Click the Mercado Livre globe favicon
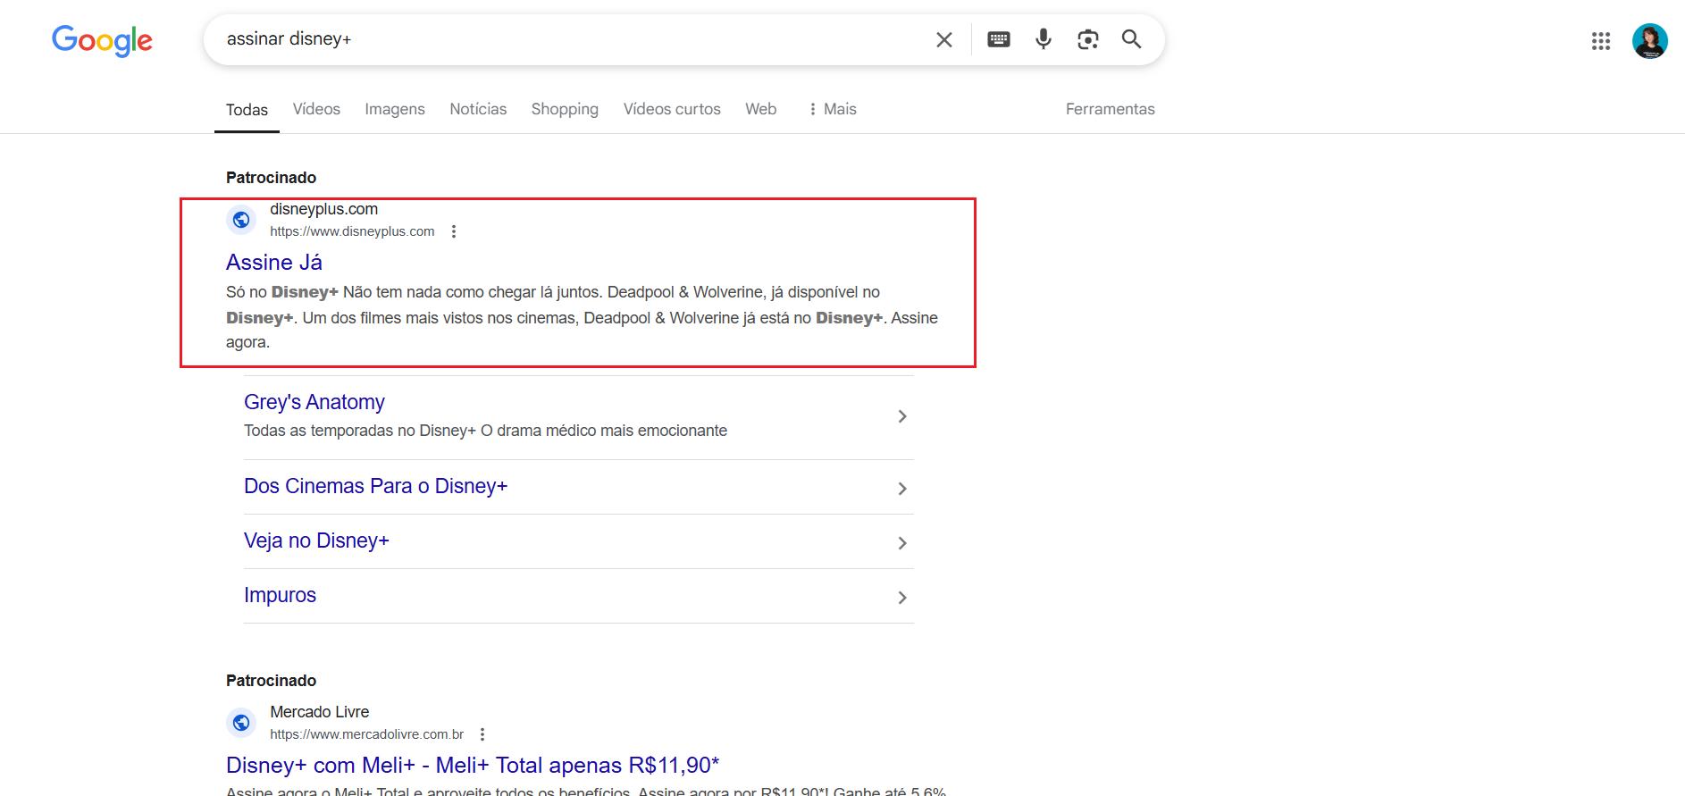Screen dimensions: 1685x796 pyautogui.click(x=241, y=723)
